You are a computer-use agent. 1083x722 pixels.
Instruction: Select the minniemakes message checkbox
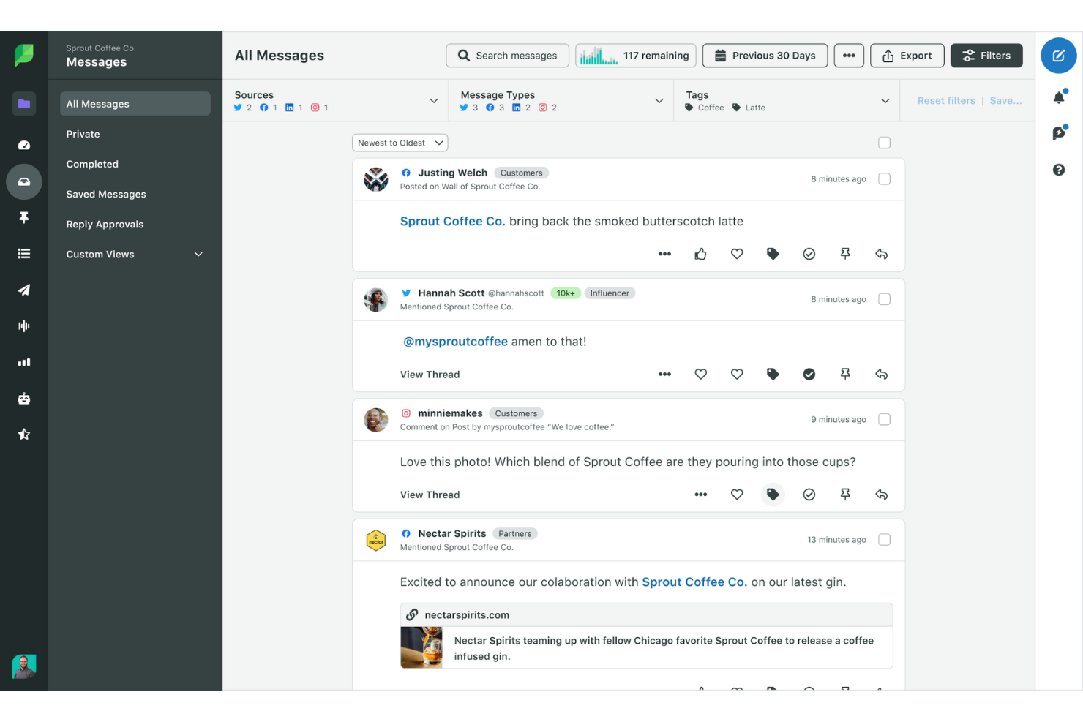point(884,419)
